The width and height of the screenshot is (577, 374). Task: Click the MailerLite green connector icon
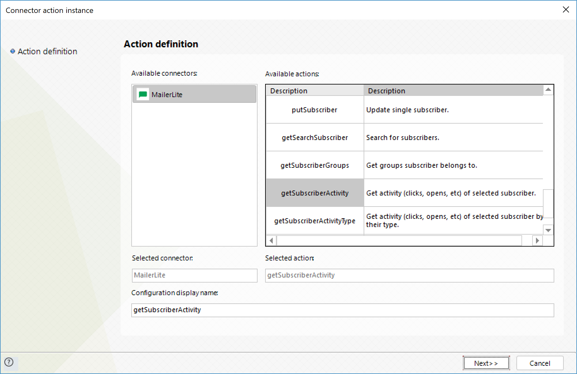143,94
